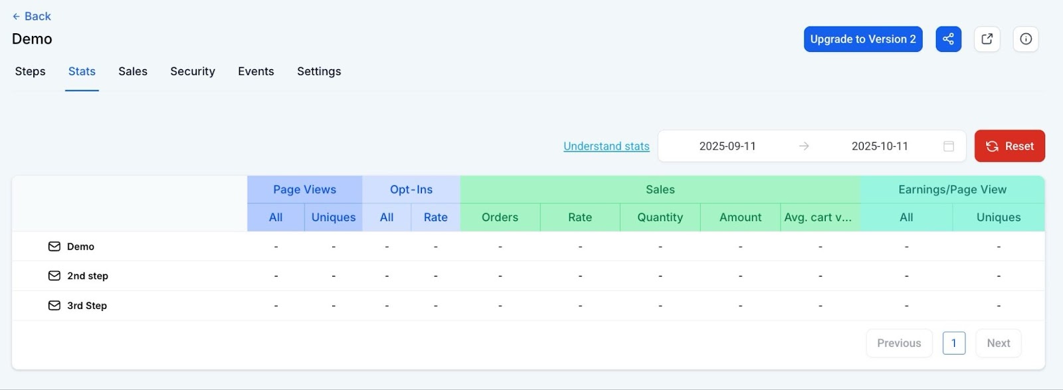Open the Sales tab
1063x390 pixels.
point(133,71)
